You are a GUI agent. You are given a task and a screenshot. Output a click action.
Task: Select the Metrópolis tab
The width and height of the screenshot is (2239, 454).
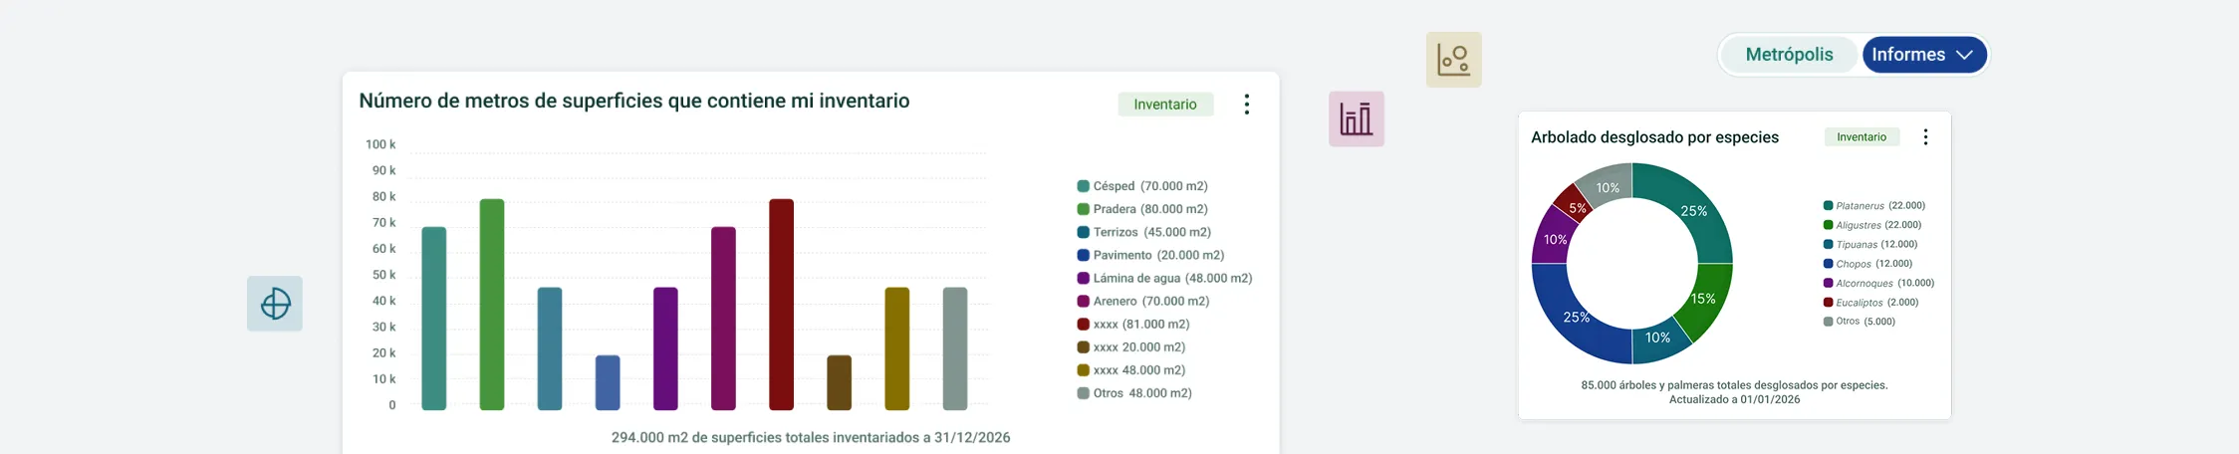1789,55
